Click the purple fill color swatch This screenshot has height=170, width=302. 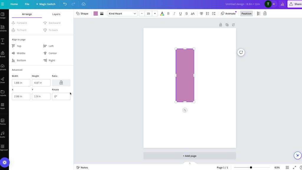coord(96,14)
